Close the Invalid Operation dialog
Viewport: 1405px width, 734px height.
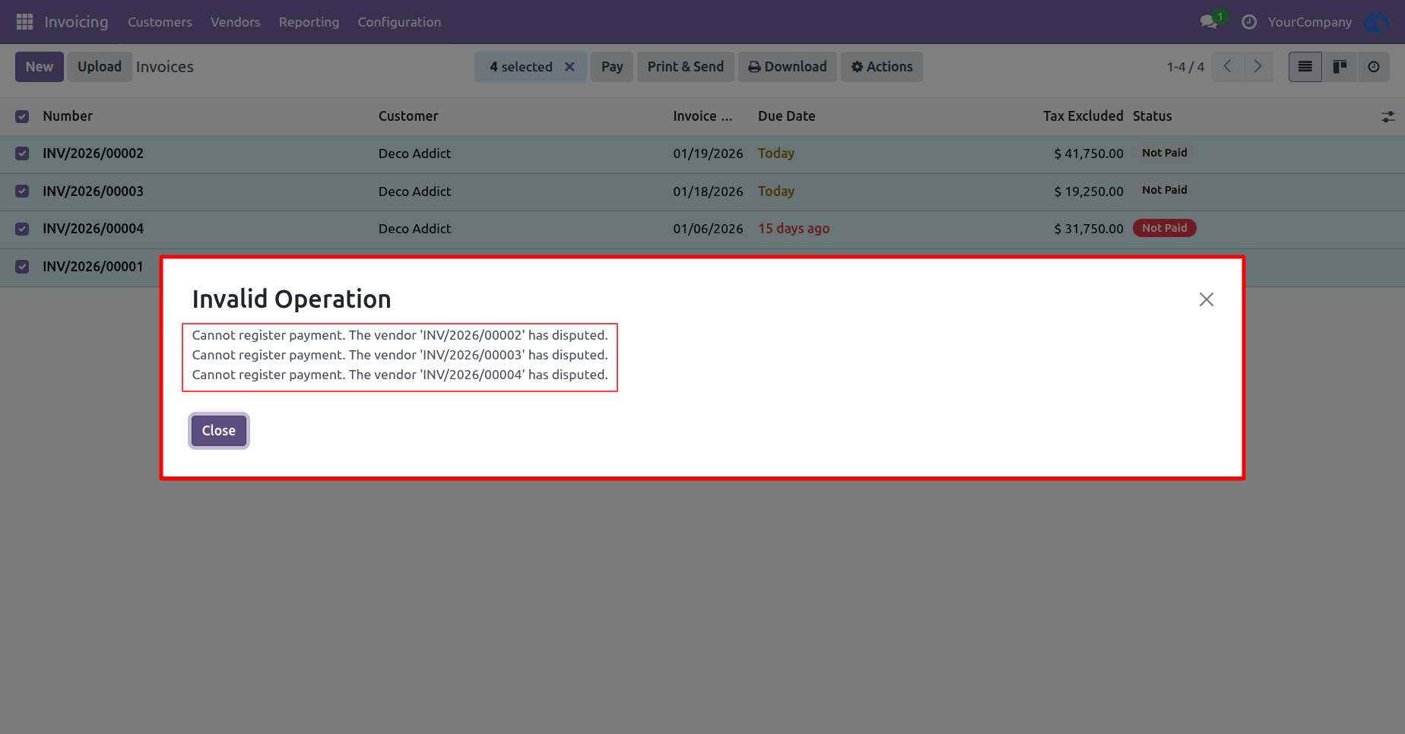pyautogui.click(x=219, y=431)
